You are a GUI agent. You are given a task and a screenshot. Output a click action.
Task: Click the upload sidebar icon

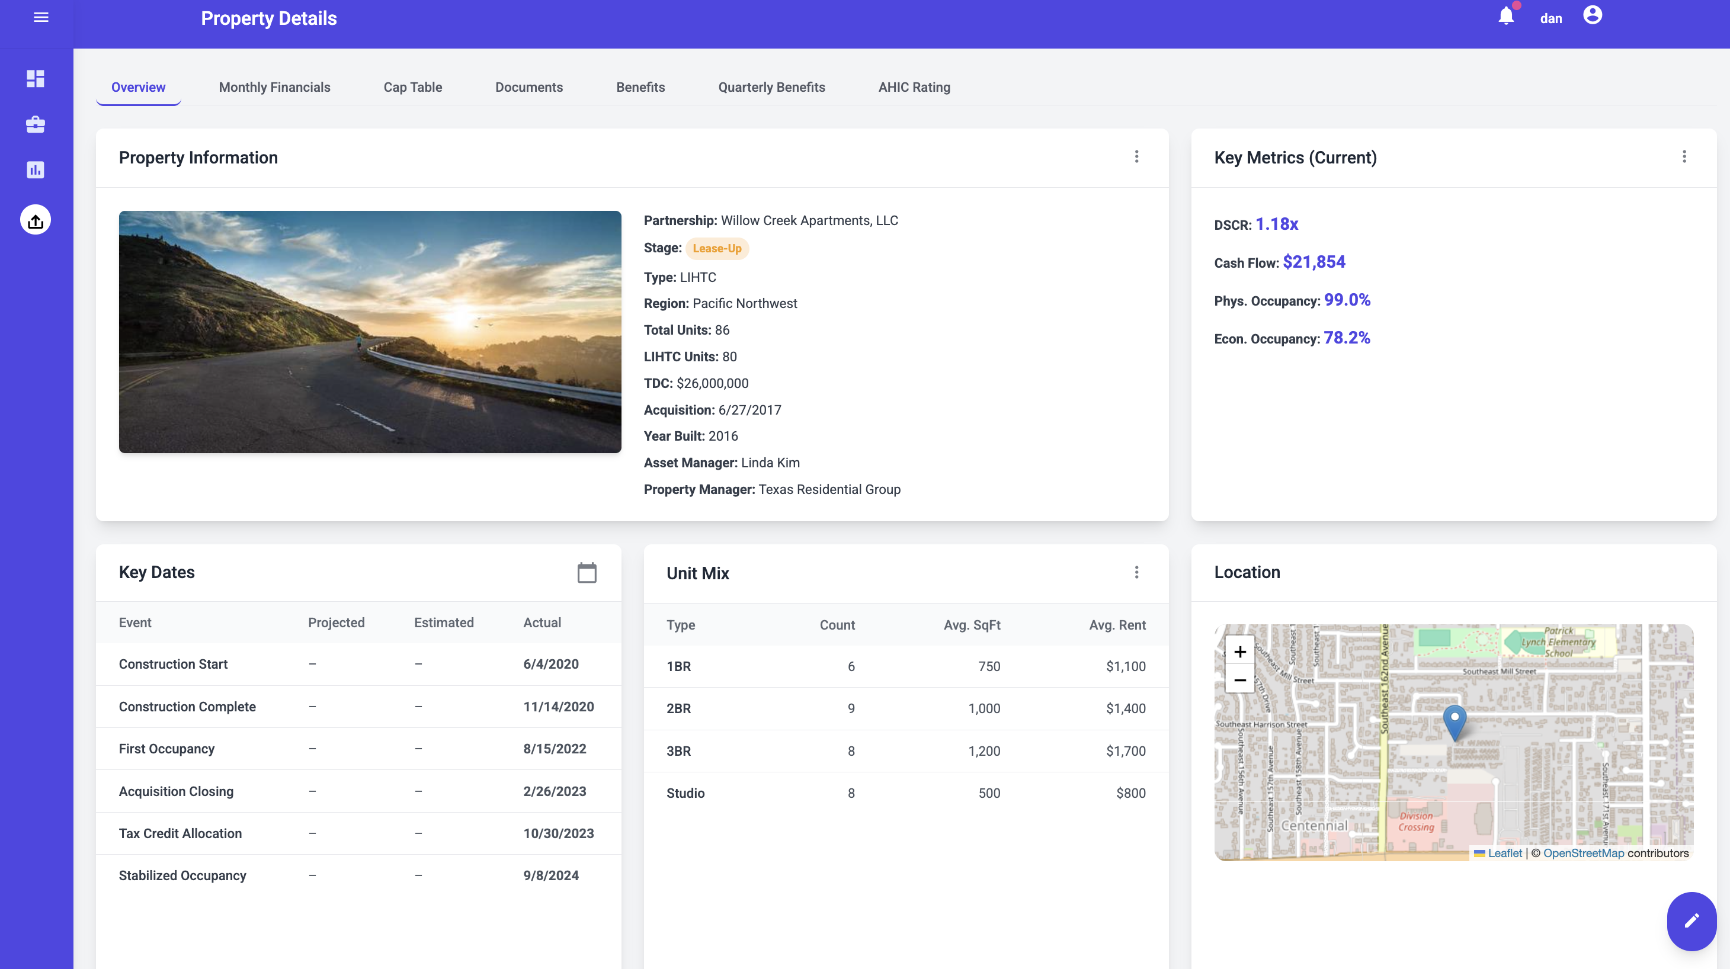coord(36,220)
